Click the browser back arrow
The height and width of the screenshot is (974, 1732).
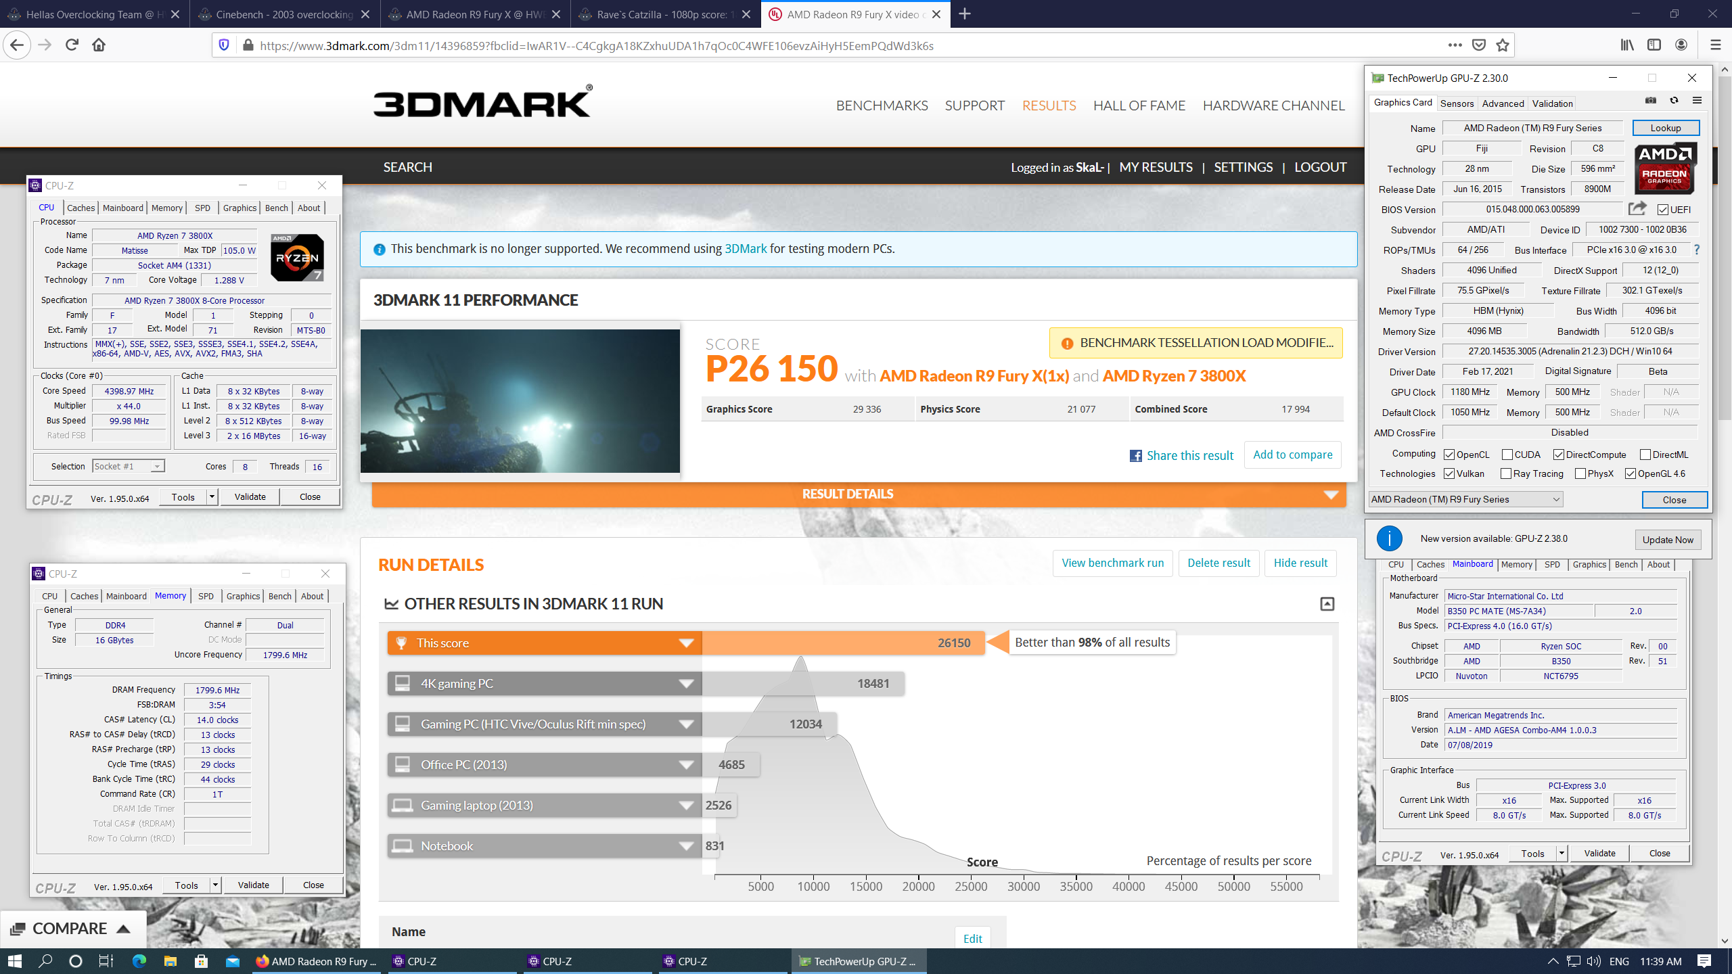click(17, 45)
